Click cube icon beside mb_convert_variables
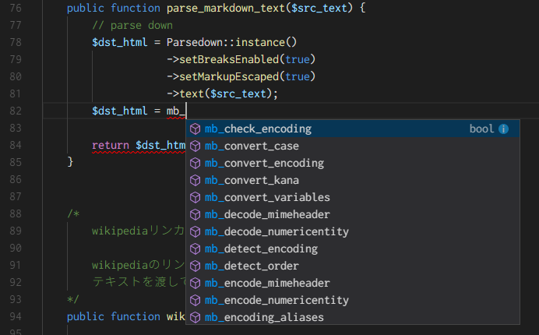The width and height of the screenshot is (539, 335). coord(196,198)
